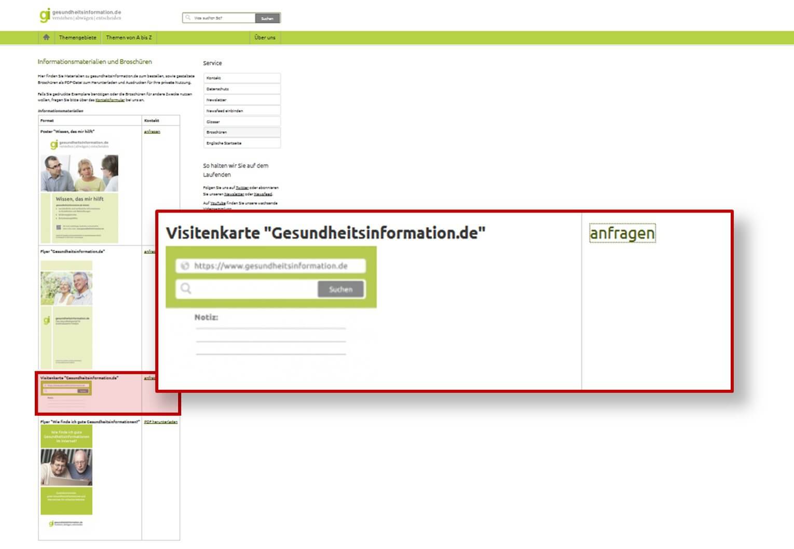Click the Kontakt column header in the table
This screenshot has height=549, width=794.
152,120
